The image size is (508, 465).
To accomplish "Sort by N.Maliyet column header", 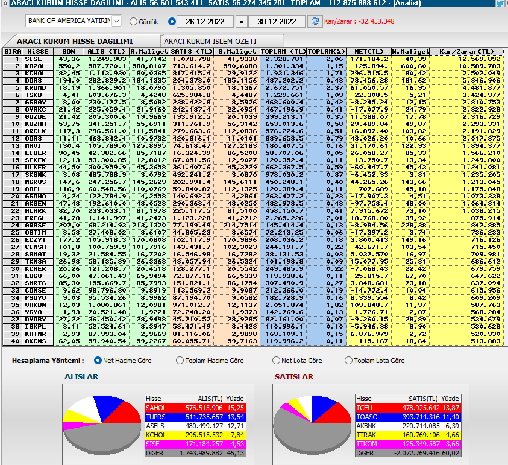I will click(410, 51).
